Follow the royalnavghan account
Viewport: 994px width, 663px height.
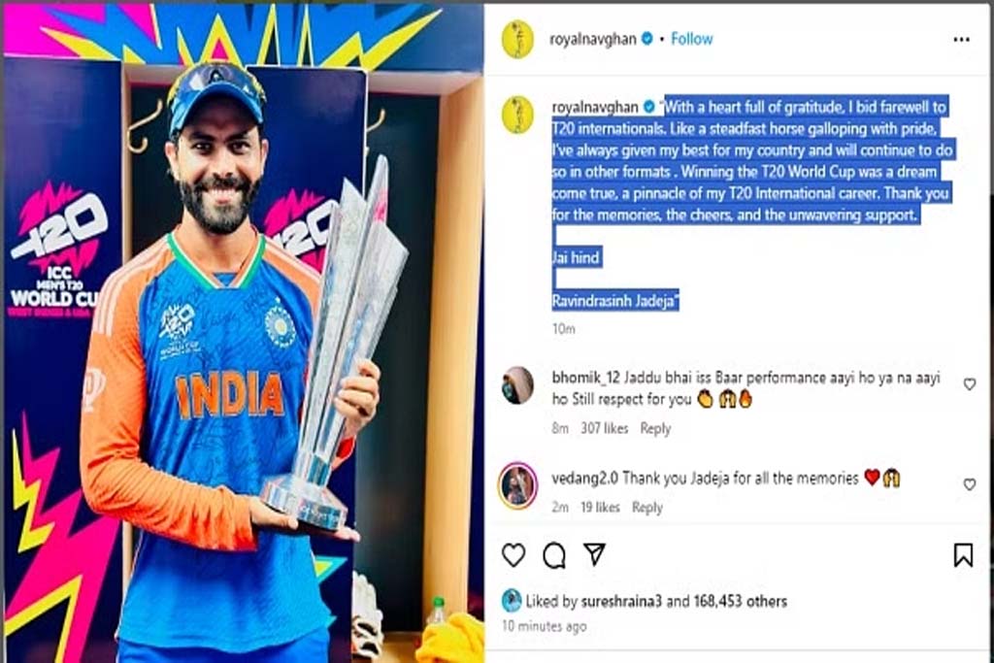click(x=691, y=39)
